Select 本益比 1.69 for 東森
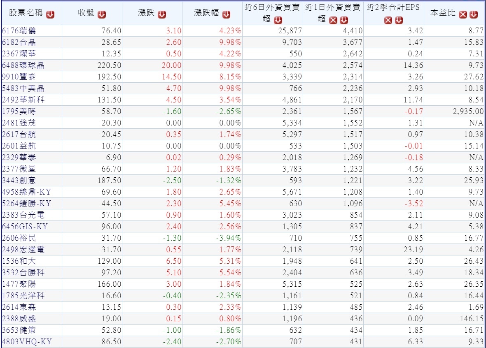 tap(476, 307)
